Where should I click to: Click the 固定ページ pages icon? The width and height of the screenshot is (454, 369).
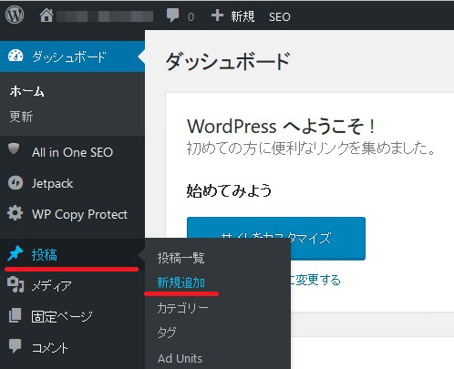pyautogui.click(x=15, y=315)
